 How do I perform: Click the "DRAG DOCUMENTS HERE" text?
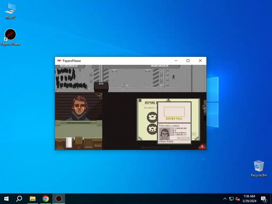(155, 148)
